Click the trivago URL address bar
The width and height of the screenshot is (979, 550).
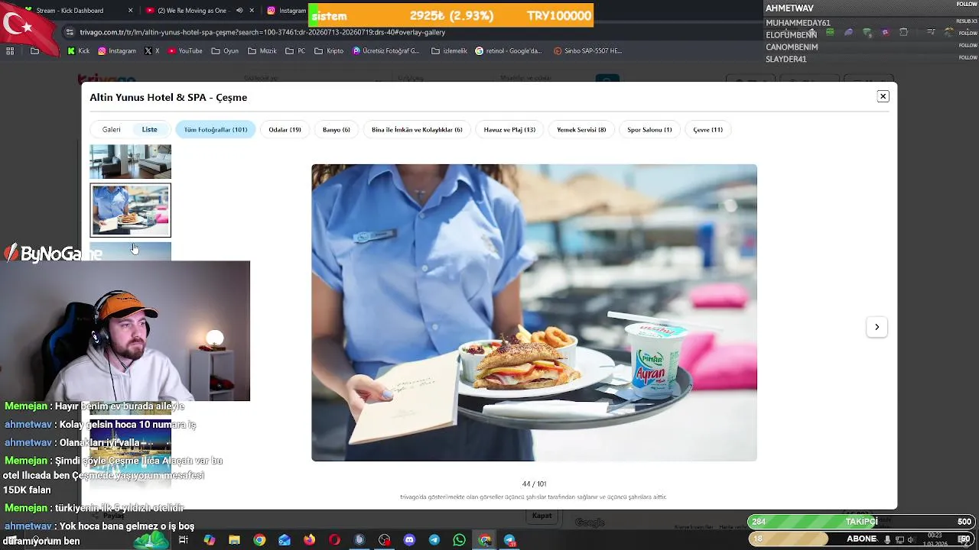tap(264, 32)
